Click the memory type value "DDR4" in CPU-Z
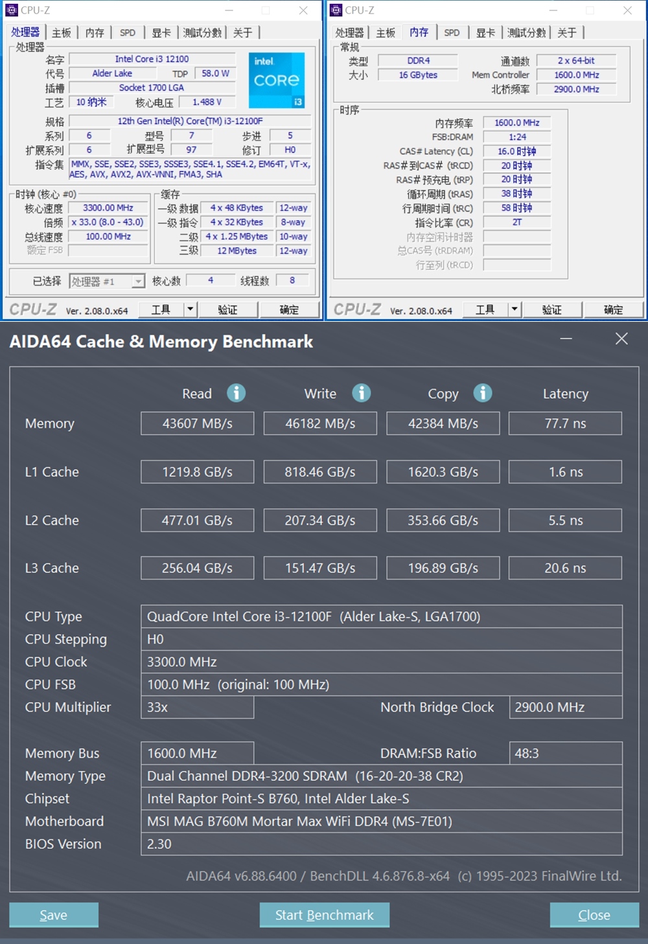The width and height of the screenshot is (648, 944). 419,60
